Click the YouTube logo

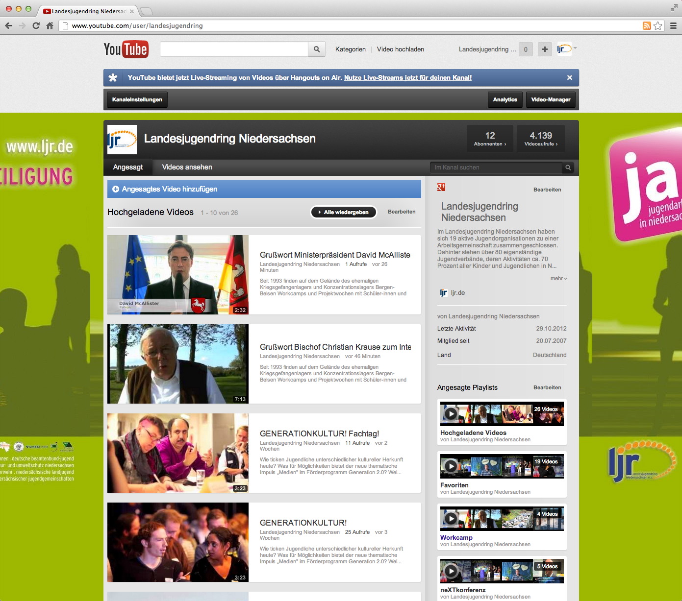pyautogui.click(x=126, y=49)
